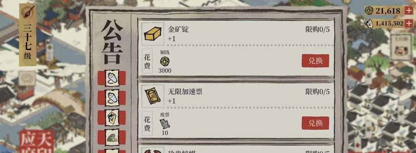Tap the partially visible item icon at bottom
This screenshot has height=153, width=416.
pos(153,150)
